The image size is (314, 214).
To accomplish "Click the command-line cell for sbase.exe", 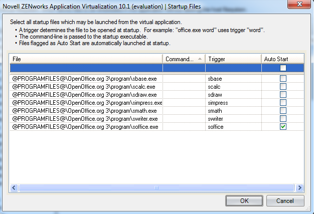I will (184, 79).
